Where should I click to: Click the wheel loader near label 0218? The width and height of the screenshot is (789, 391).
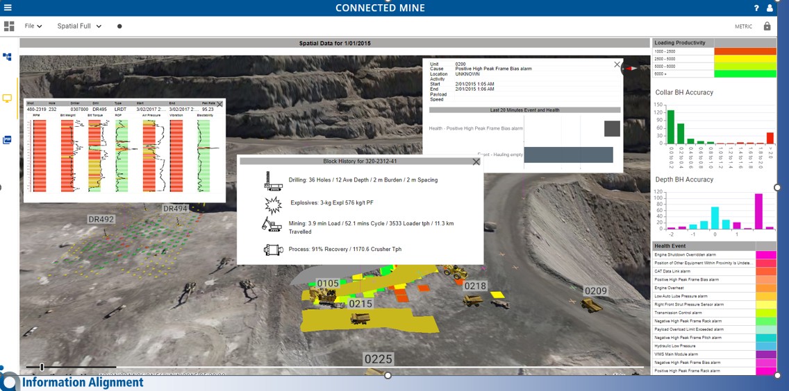(x=455, y=272)
